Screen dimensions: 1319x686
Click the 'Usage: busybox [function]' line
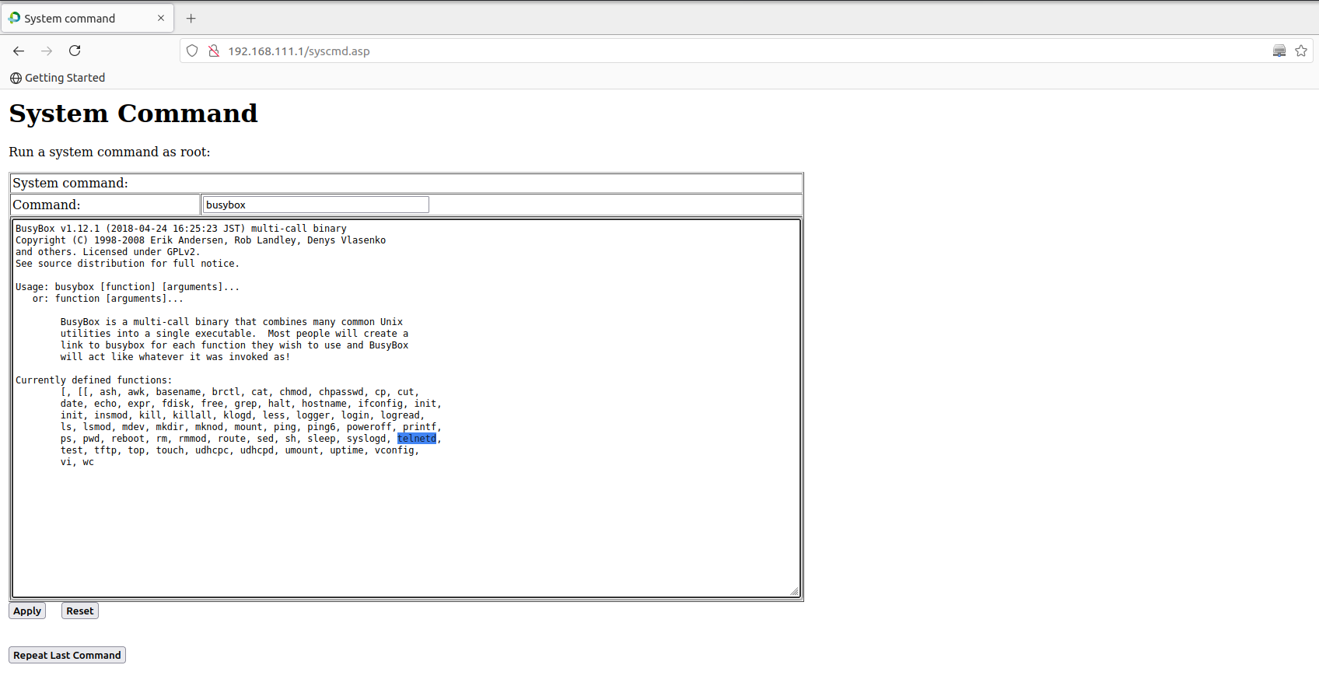coord(128,287)
